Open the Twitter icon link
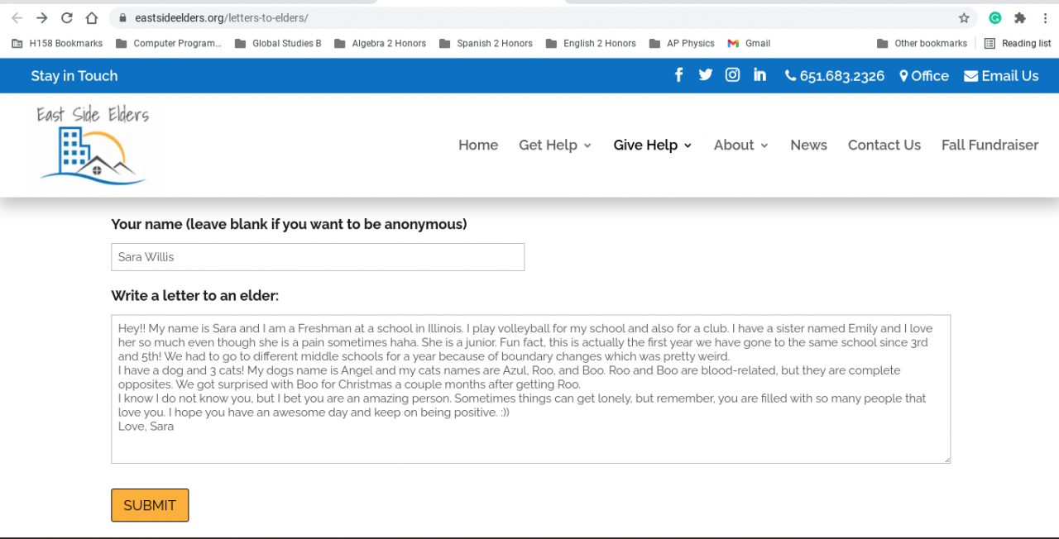The image size is (1059, 539). [x=705, y=75]
